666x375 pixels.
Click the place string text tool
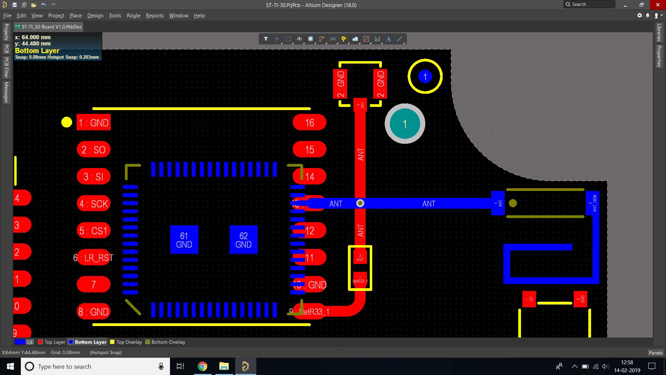coord(388,39)
